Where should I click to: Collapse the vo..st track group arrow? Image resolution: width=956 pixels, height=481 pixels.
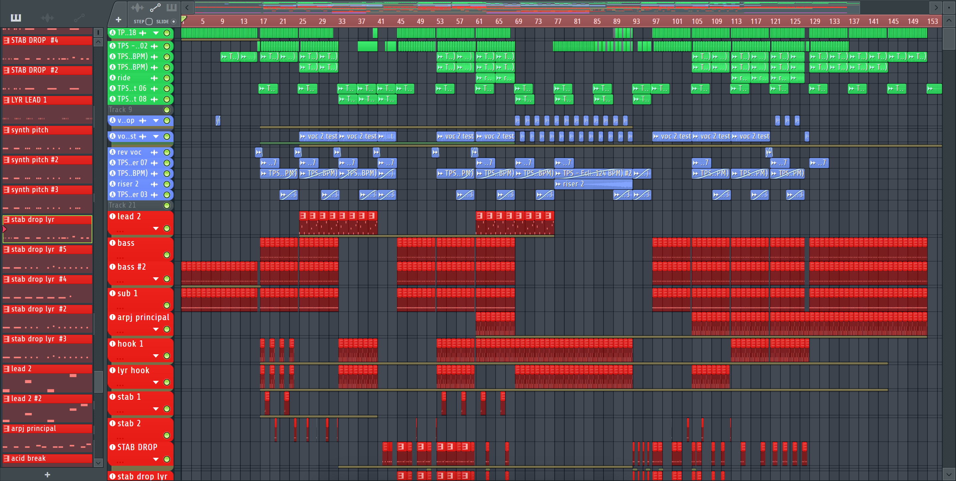(156, 136)
